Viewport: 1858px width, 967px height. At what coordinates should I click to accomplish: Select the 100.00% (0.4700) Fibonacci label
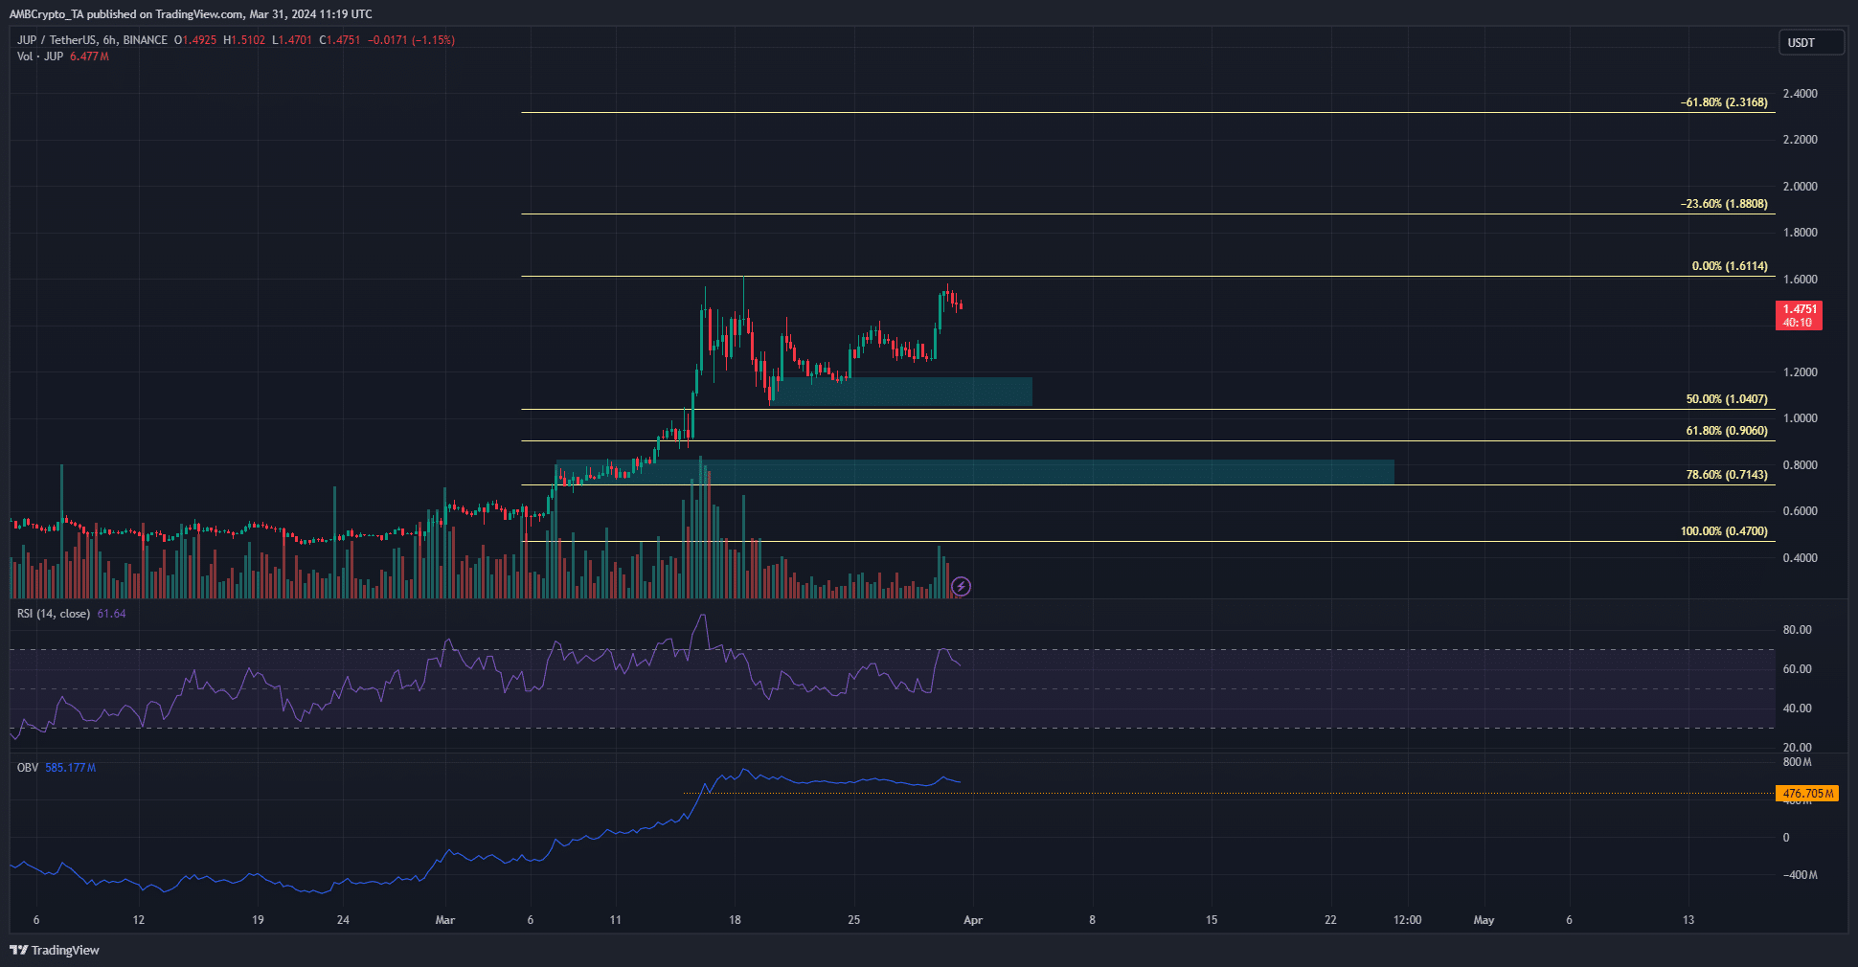pyautogui.click(x=1724, y=531)
